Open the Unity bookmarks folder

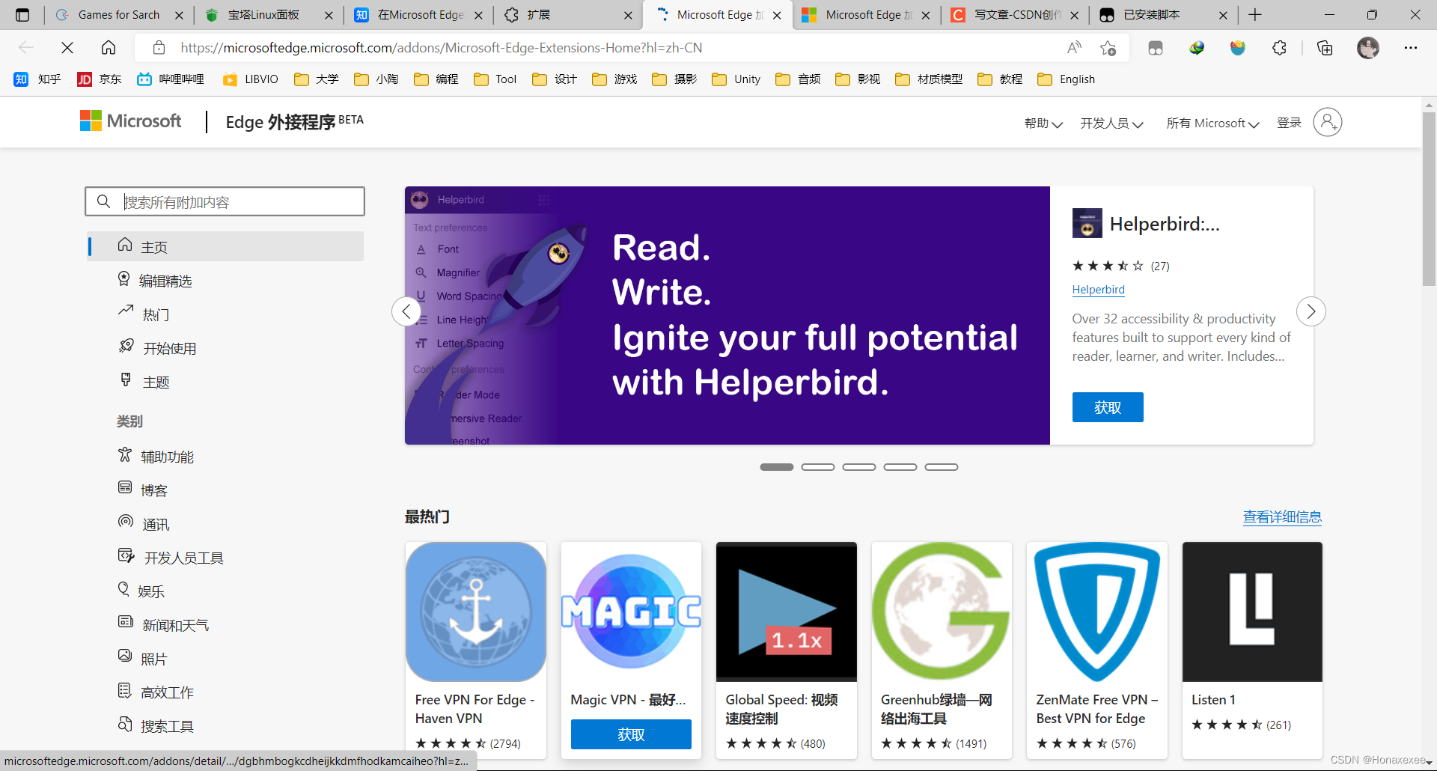pyautogui.click(x=736, y=79)
